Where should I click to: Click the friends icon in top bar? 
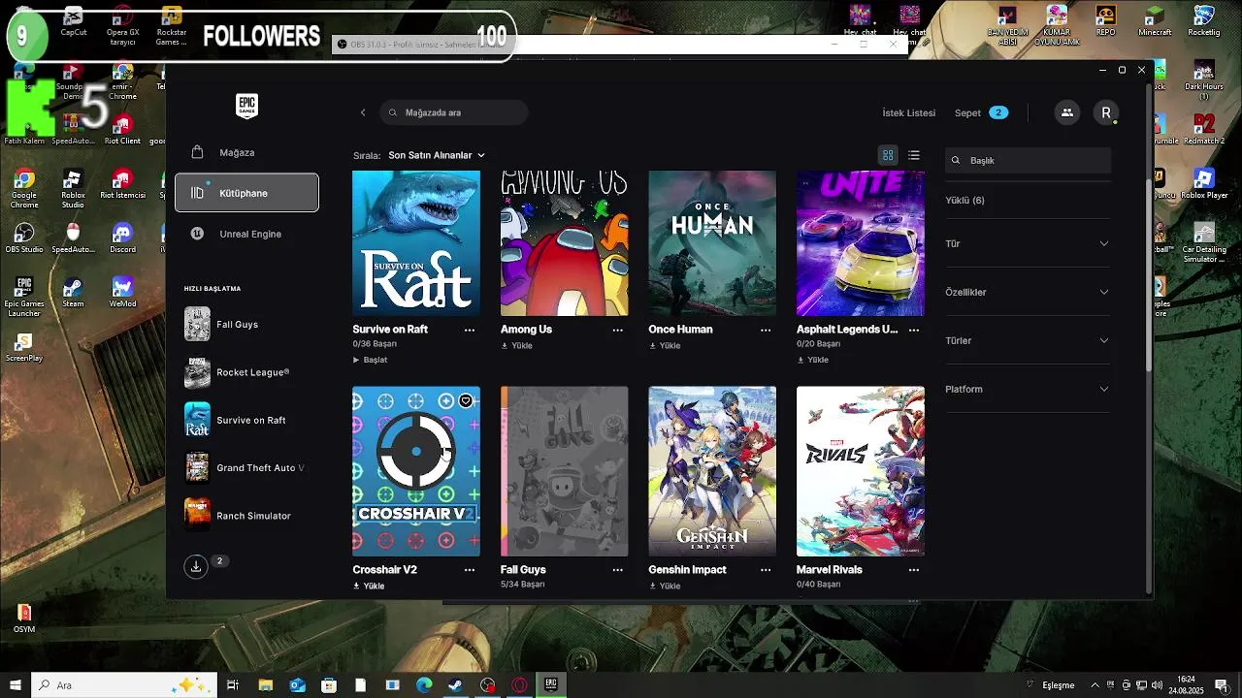click(x=1066, y=112)
